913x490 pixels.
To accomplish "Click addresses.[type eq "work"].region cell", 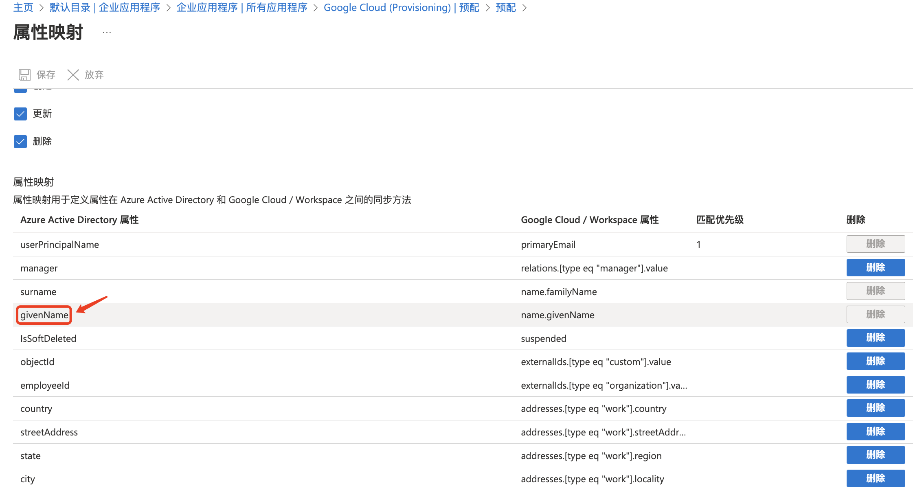I will click(591, 456).
